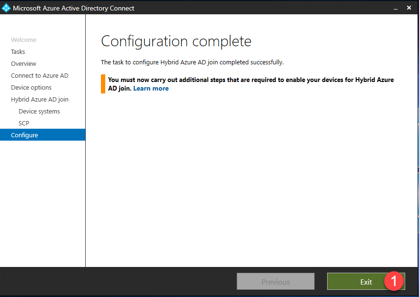Click the Microsoft Azure Active Directory Connect title
This screenshot has height=297, width=419.
(x=73, y=8)
